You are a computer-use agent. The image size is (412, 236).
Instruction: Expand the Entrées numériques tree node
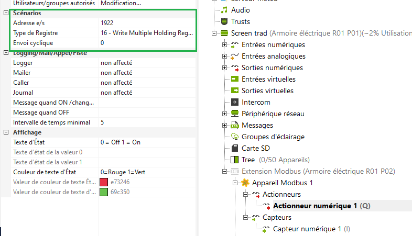(x=225, y=44)
